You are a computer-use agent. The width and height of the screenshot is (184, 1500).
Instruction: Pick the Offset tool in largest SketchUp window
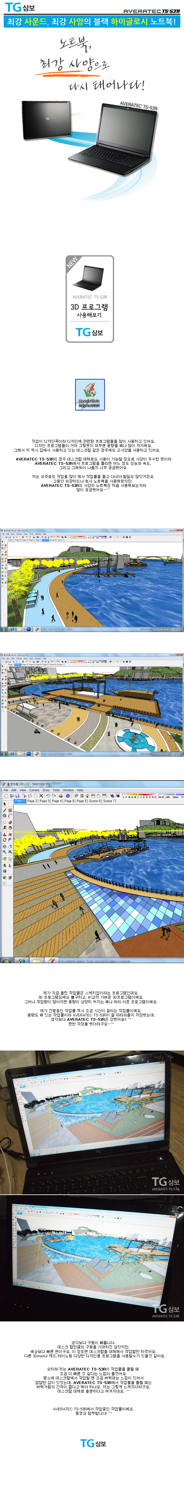coord(10,840)
